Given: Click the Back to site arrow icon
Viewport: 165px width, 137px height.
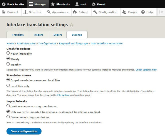Looking at the screenshot, I should point(4,4).
